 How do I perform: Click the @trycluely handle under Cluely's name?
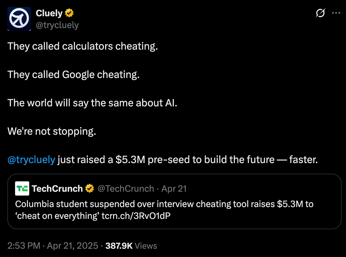click(x=57, y=25)
